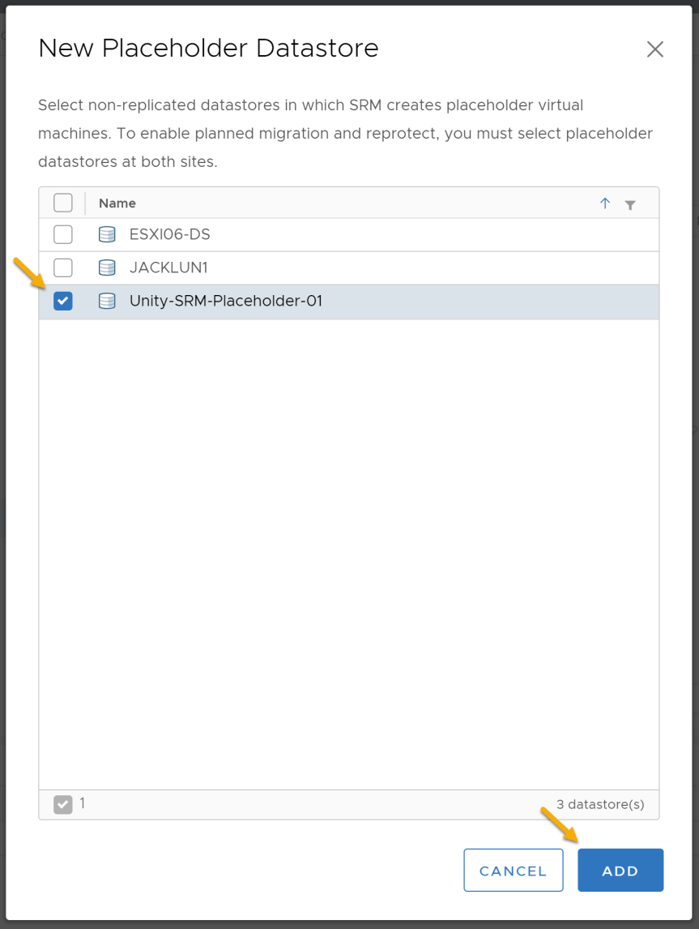Check the ESXI06-DS checkbox

pos(62,234)
